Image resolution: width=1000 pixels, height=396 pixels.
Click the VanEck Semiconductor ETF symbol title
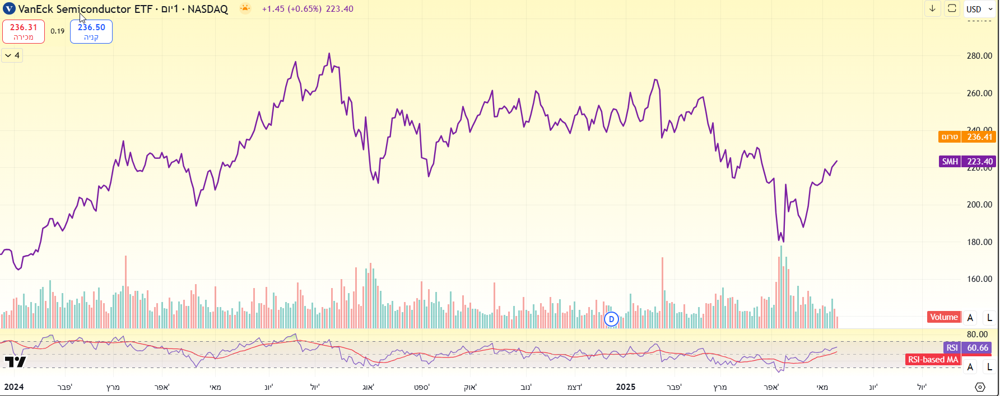[85, 9]
